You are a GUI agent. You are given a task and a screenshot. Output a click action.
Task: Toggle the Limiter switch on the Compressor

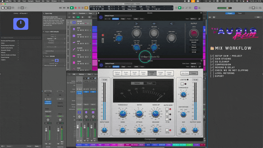(182, 84)
